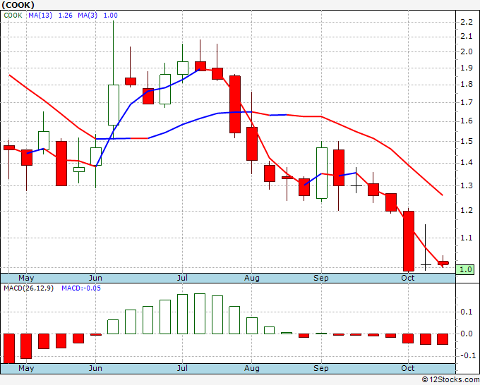Click the 1.6 price axis label
Image resolution: width=480 pixels, height=385 pixels.
(467, 121)
